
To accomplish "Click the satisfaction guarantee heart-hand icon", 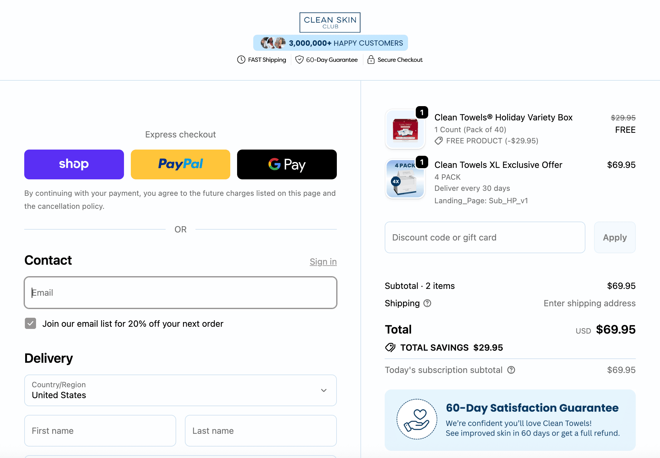I will [417, 419].
